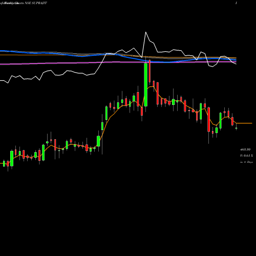Click the 'in 4 Days' label
The height and width of the screenshot is (256, 256).
(x=246, y=162)
